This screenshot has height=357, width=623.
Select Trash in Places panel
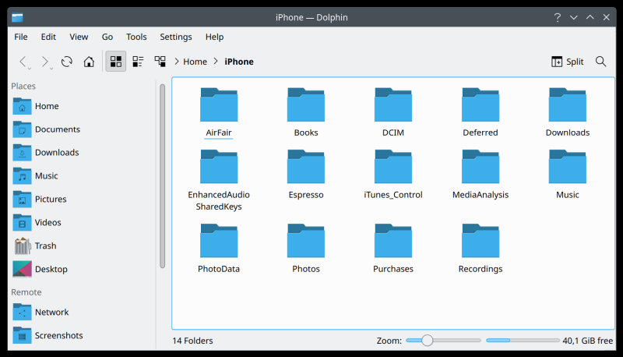(45, 246)
